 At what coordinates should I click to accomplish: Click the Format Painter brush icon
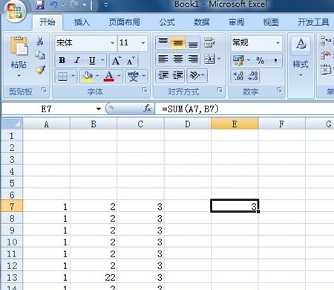[x=40, y=70]
